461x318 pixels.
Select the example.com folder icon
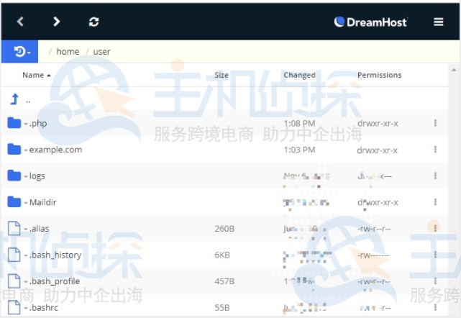tap(14, 150)
